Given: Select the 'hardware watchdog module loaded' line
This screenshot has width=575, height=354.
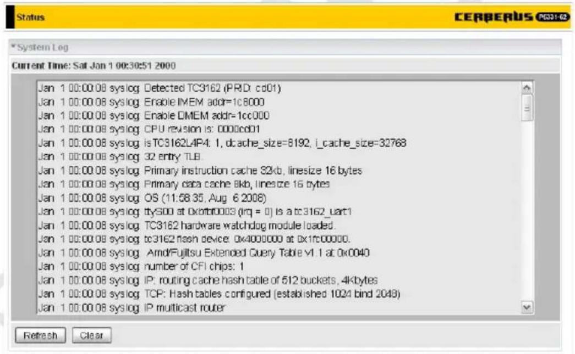Looking at the screenshot, I should 187,225.
